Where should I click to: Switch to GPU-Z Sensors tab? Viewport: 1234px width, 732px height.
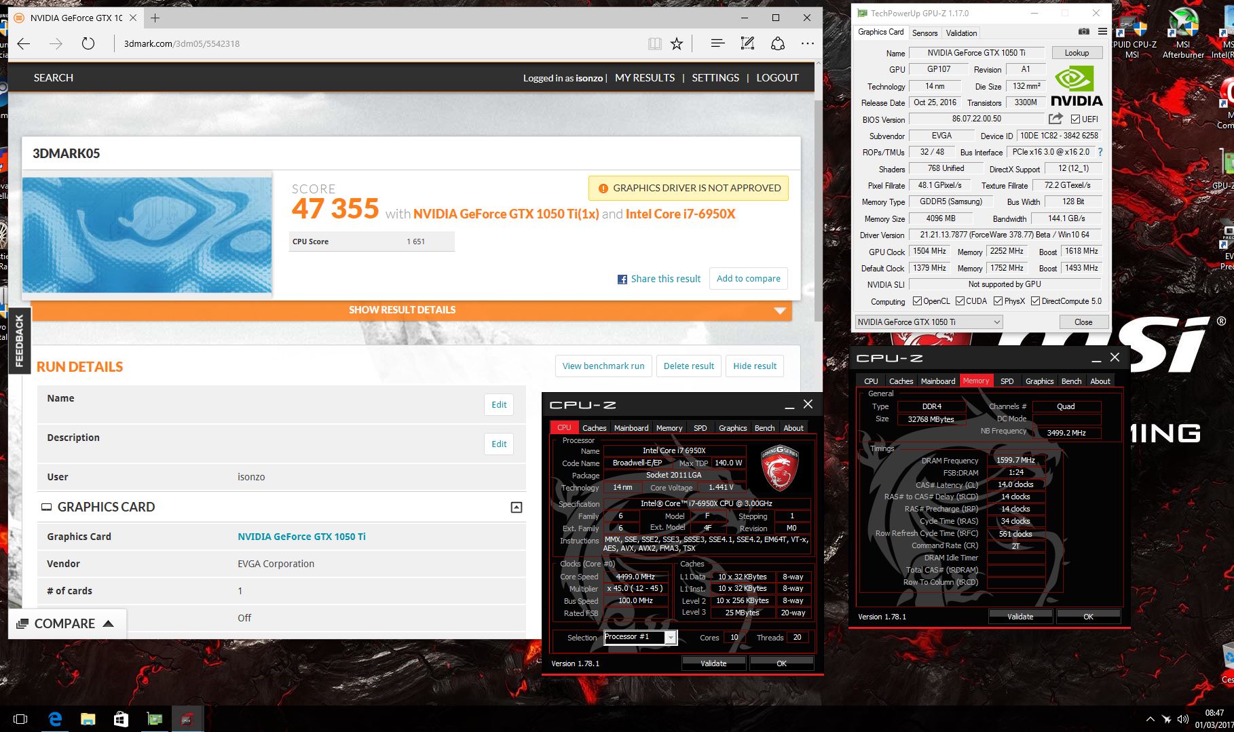pos(924,33)
